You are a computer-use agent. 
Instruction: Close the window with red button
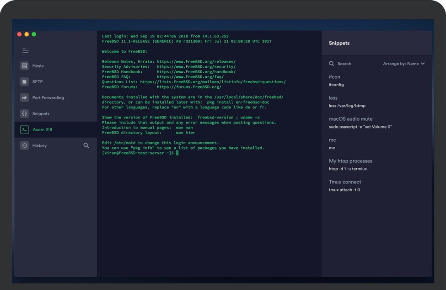(19, 34)
